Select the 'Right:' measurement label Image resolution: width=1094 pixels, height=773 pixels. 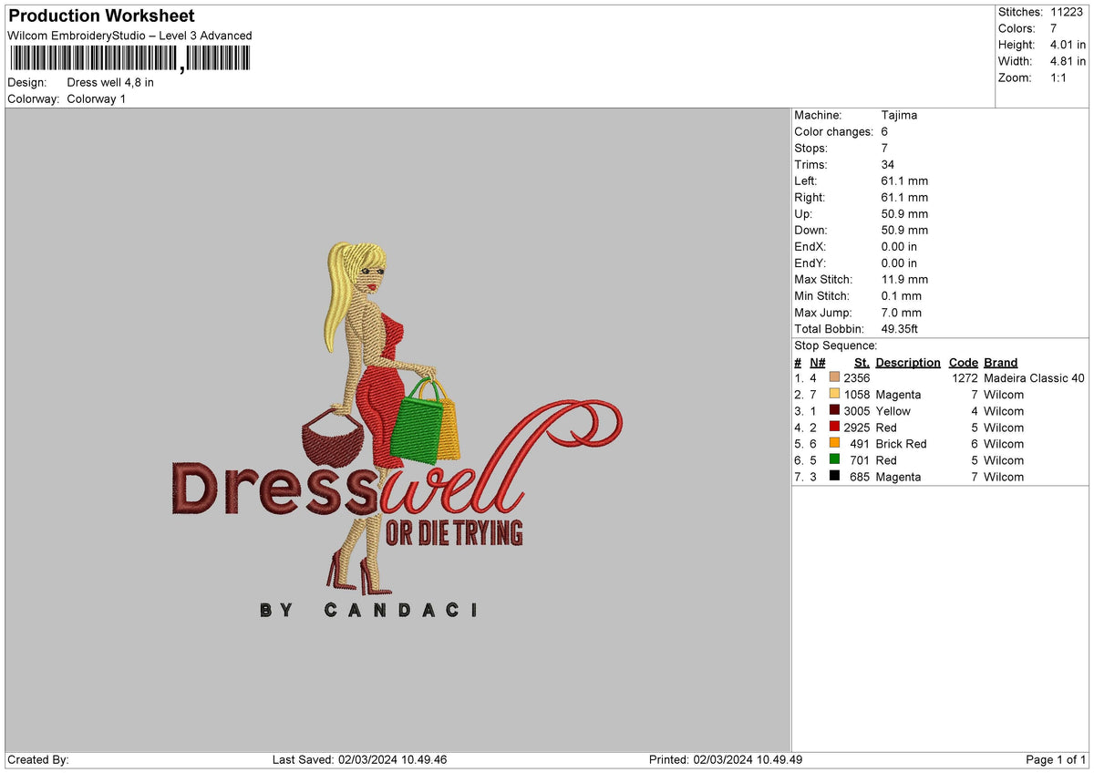point(810,197)
